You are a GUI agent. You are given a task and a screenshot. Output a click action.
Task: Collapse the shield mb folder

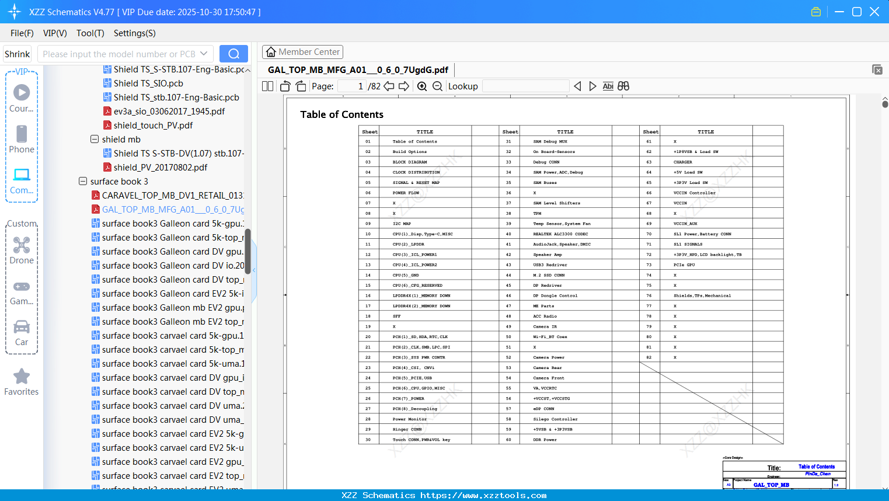coord(95,140)
